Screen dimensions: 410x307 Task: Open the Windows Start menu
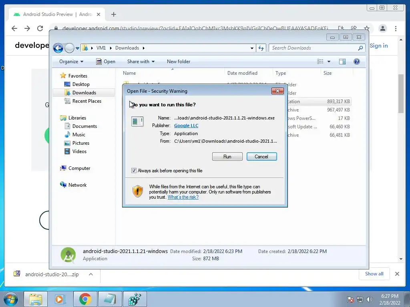[x=11, y=299]
